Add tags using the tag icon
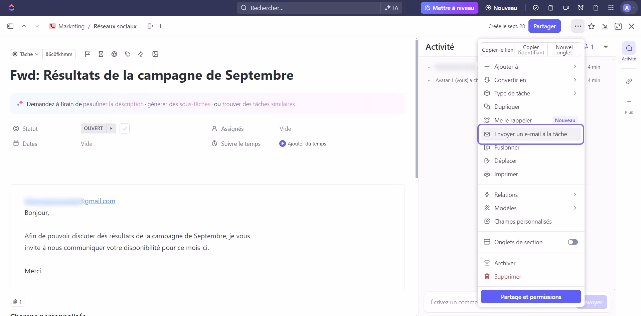 click(x=127, y=54)
